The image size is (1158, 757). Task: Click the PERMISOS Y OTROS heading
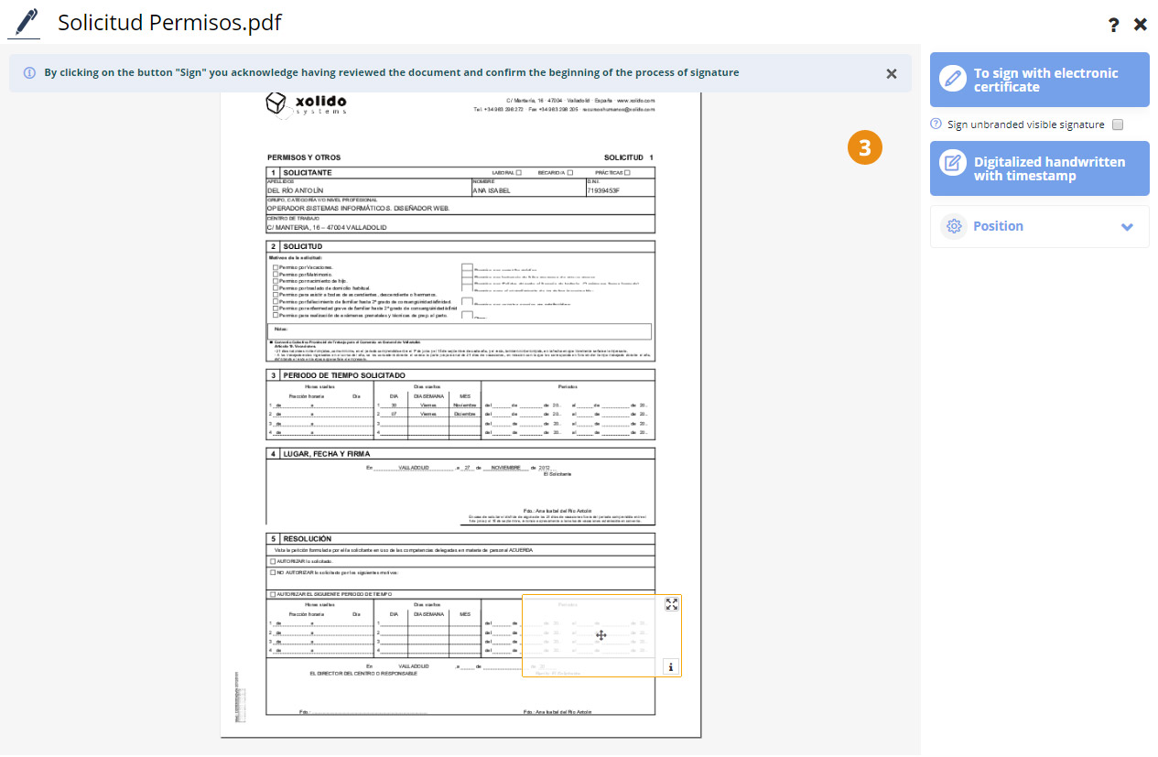[x=304, y=157]
